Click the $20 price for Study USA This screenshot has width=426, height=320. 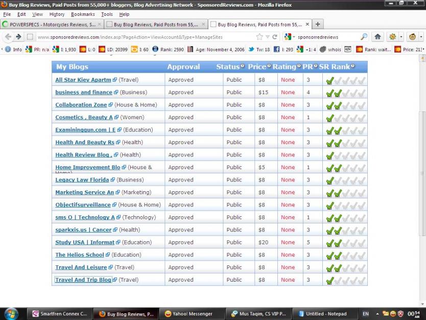coord(263,242)
